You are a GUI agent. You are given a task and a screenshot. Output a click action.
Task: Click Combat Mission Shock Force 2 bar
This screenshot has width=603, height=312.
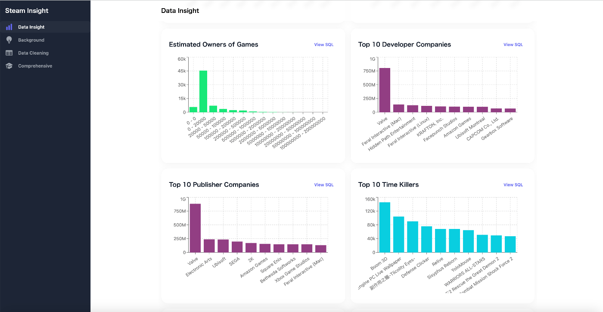[510, 244]
